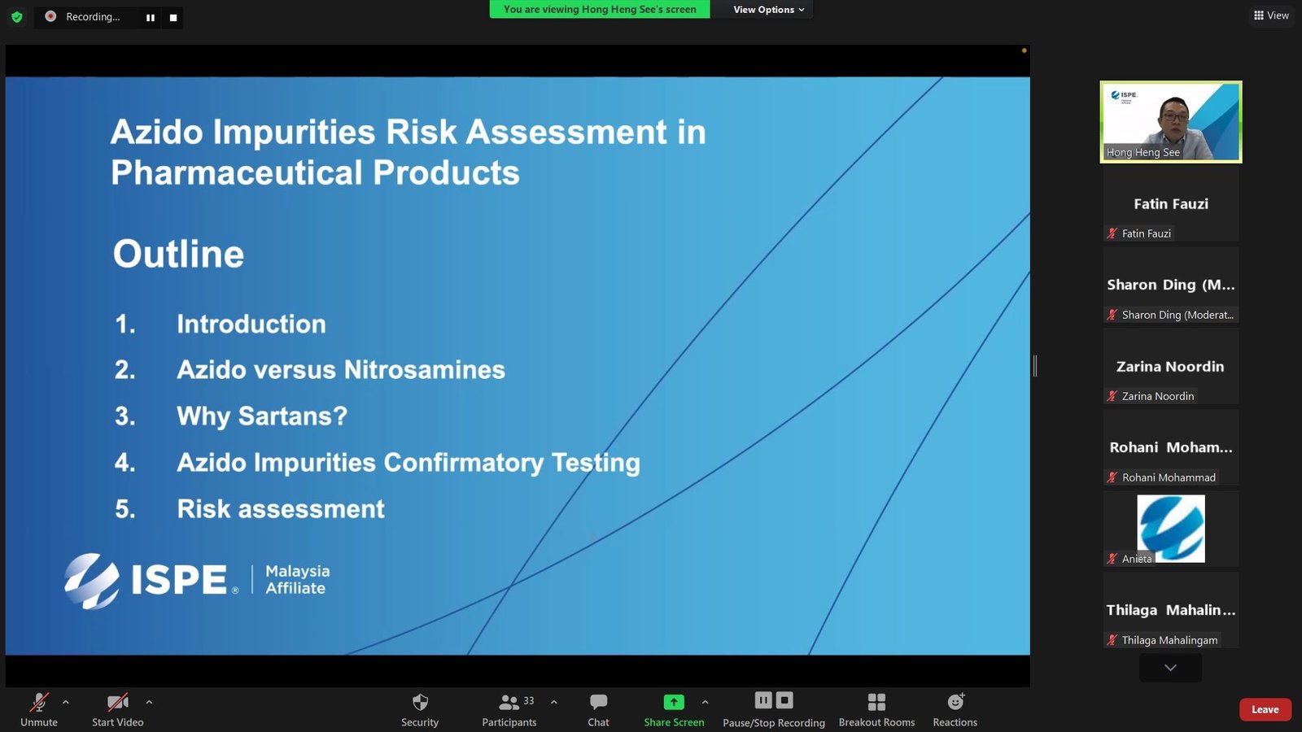Expand video options arrow beside Start Video
1302x732 pixels.
pyautogui.click(x=149, y=701)
